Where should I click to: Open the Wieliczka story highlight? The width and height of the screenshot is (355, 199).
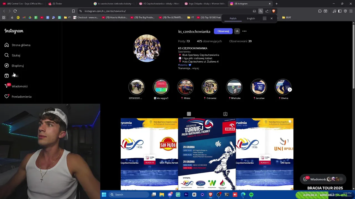[x=234, y=87]
